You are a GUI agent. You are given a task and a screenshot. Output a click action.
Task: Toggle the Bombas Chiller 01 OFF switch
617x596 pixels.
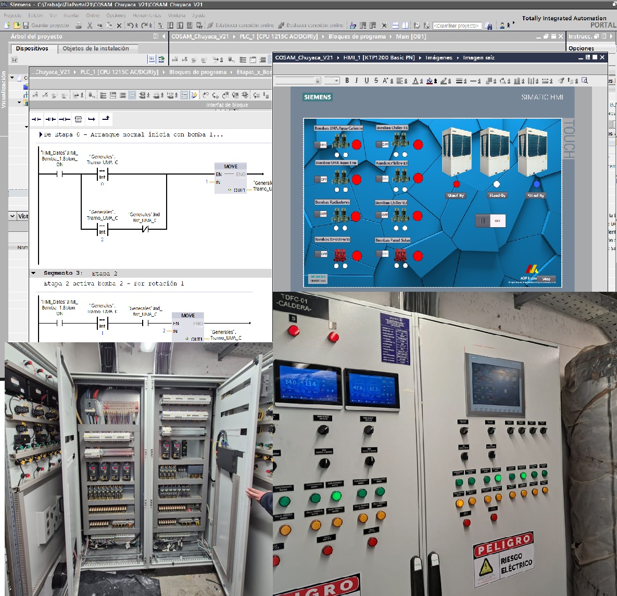383,144
